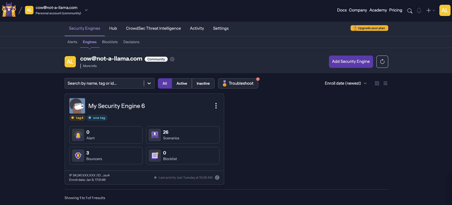Click the organization settings gear icon
The image size is (452, 205).
(x=172, y=59)
